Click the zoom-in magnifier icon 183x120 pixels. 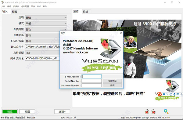(x=166, y=111)
